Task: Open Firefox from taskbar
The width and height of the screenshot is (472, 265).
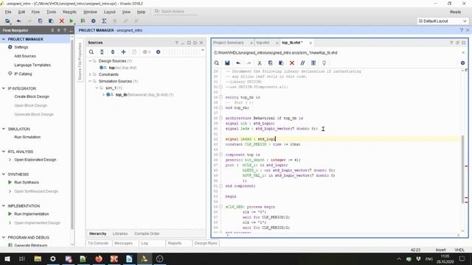Action: tap(99, 258)
